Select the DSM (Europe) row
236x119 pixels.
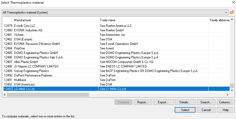116,39
